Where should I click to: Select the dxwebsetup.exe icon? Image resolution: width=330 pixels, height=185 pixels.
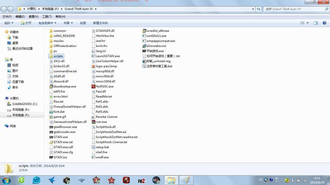[51, 87]
